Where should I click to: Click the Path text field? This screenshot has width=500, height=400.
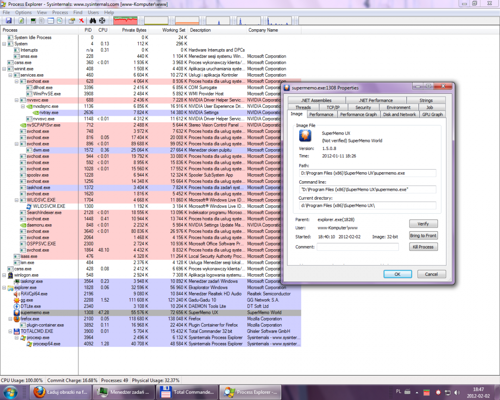pyautogui.click(x=367, y=173)
